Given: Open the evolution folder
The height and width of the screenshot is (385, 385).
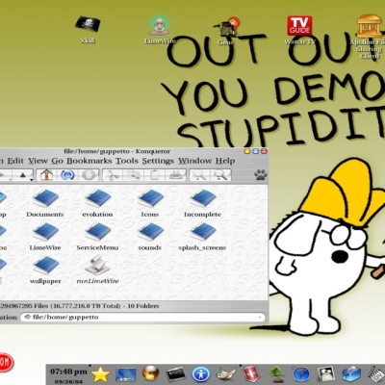Looking at the screenshot, I should [97, 203].
